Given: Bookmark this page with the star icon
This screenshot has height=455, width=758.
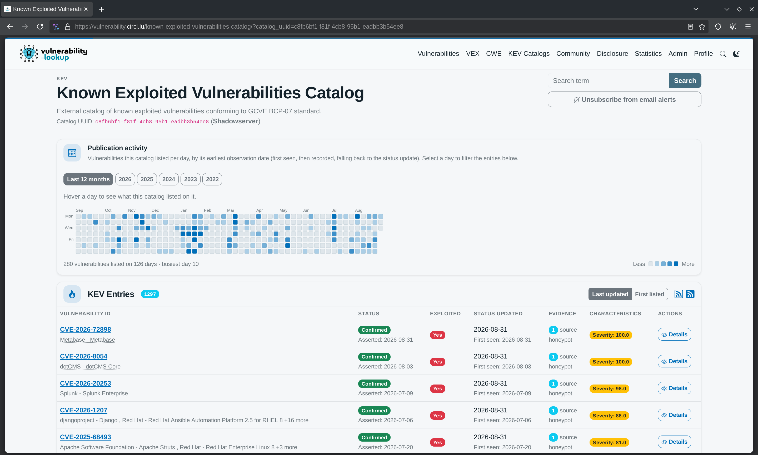Looking at the screenshot, I should 702,27.
